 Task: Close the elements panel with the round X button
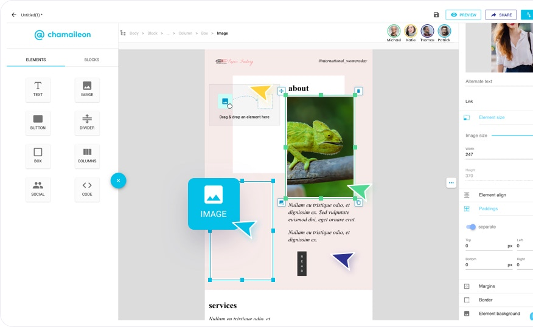coord(118,181)
